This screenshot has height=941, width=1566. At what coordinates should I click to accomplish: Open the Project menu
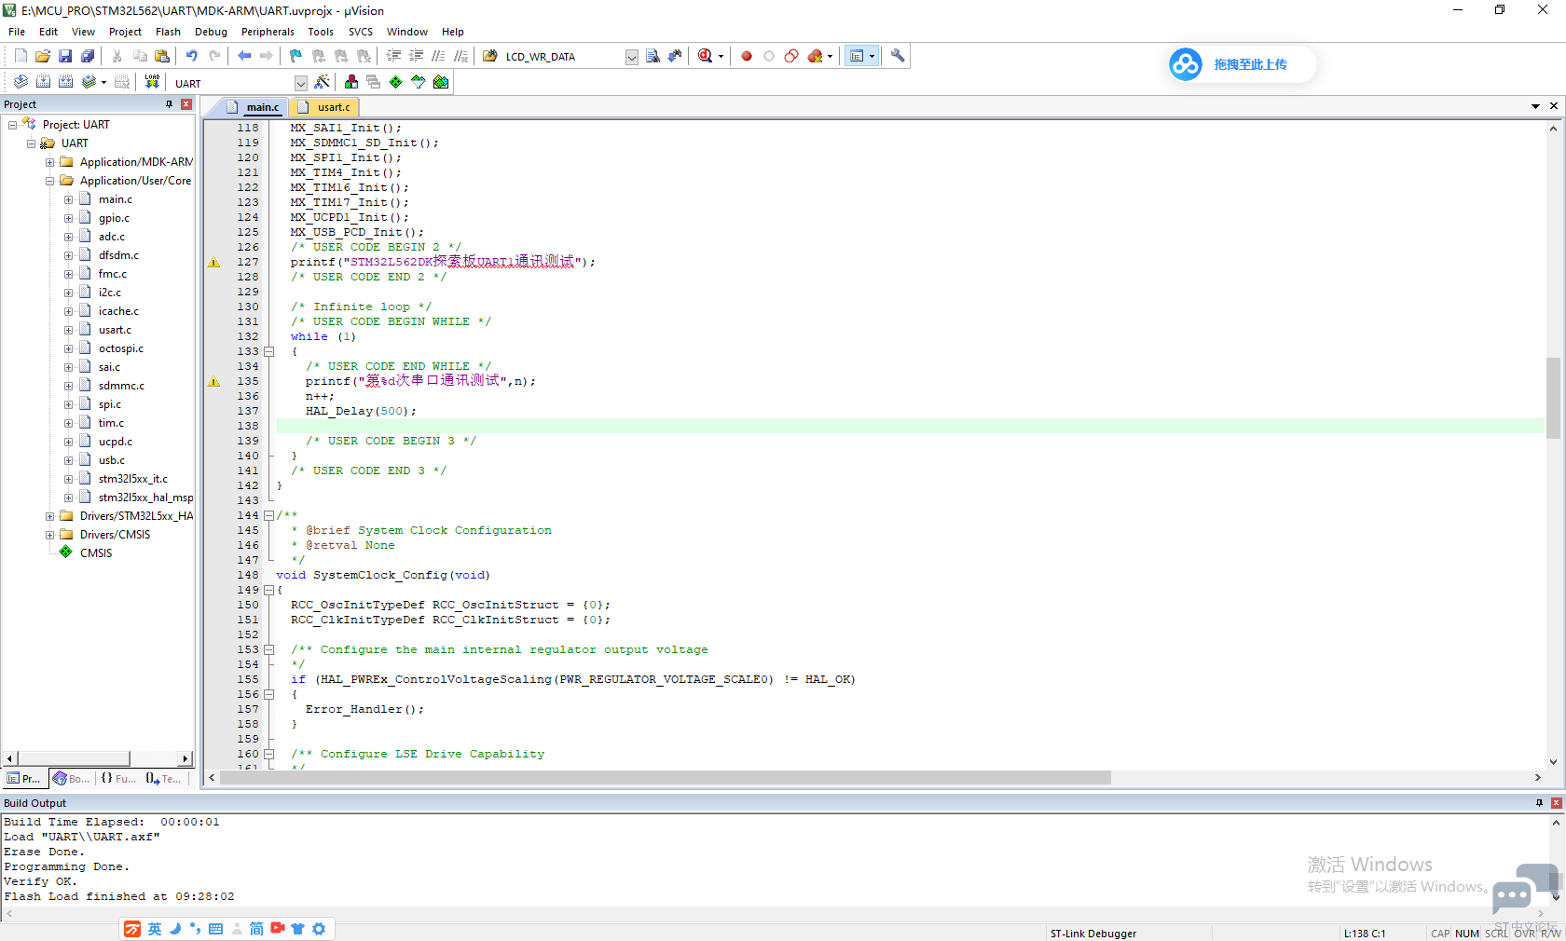(125, 32)
